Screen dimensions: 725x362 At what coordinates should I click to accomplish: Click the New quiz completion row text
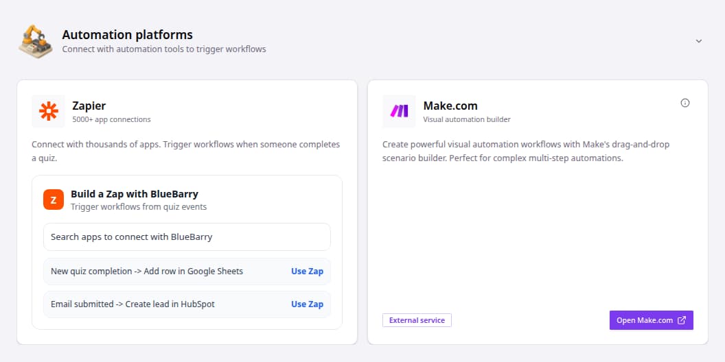pos(146,271)
